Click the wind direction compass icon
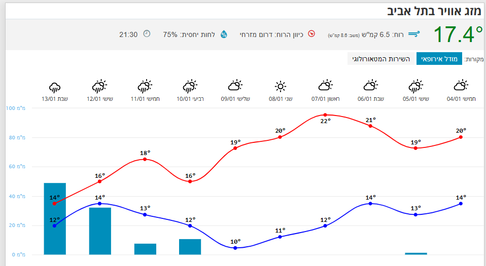The image size is (486, 266). tap(311, 34)
